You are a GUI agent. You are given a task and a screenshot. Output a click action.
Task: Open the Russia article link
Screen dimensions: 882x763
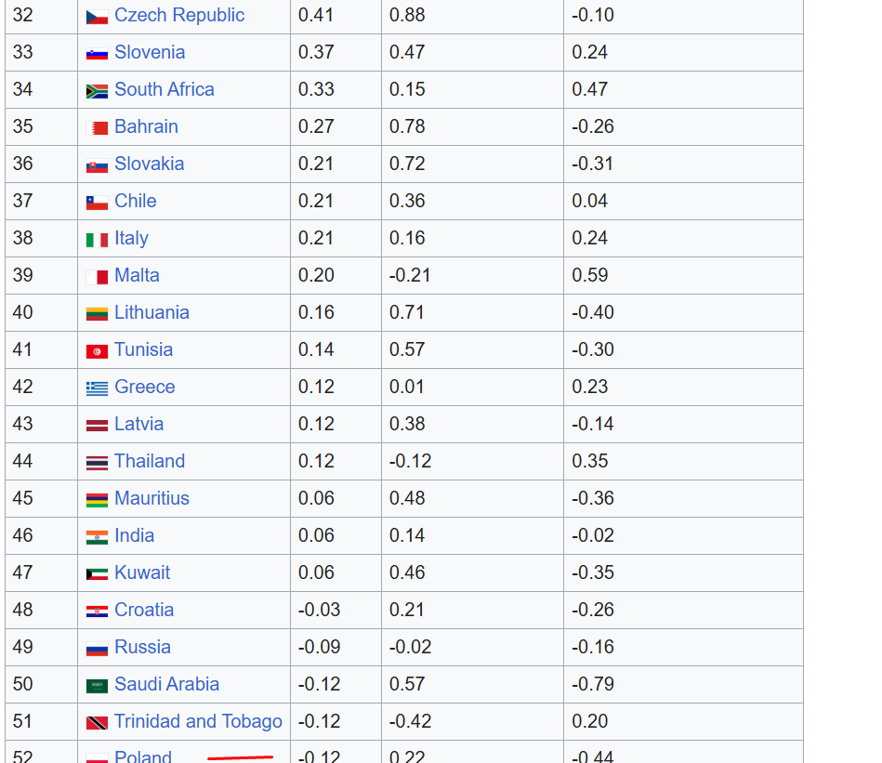coord(142,647)
